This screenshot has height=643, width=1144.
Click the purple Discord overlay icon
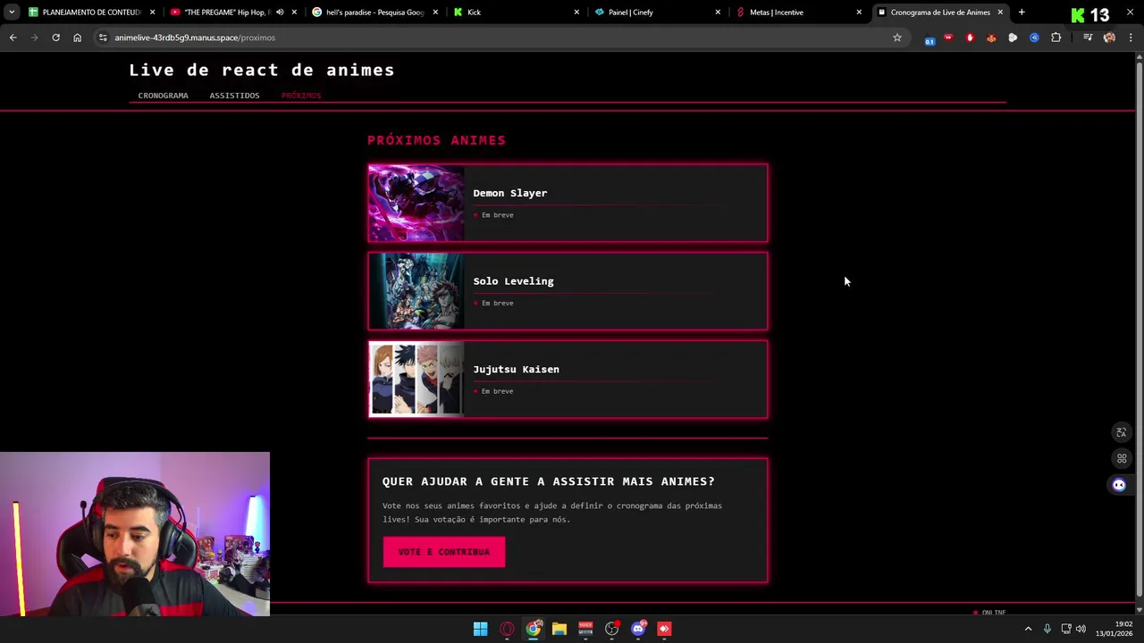1119,485
